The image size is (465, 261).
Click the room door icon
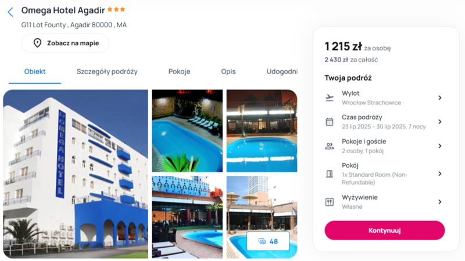coord(330,173)
